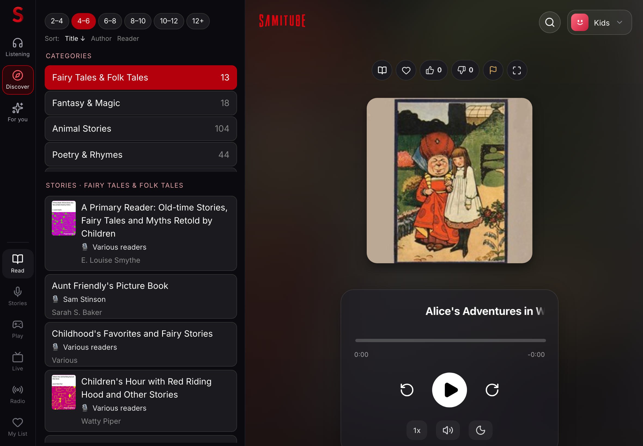Open Childhood's Favorites and Fairy Stories
The image size is (643, 446).
pos(141,344)
